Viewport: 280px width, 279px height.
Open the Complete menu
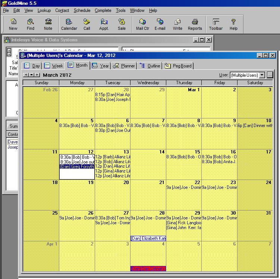tap(103, 10)
